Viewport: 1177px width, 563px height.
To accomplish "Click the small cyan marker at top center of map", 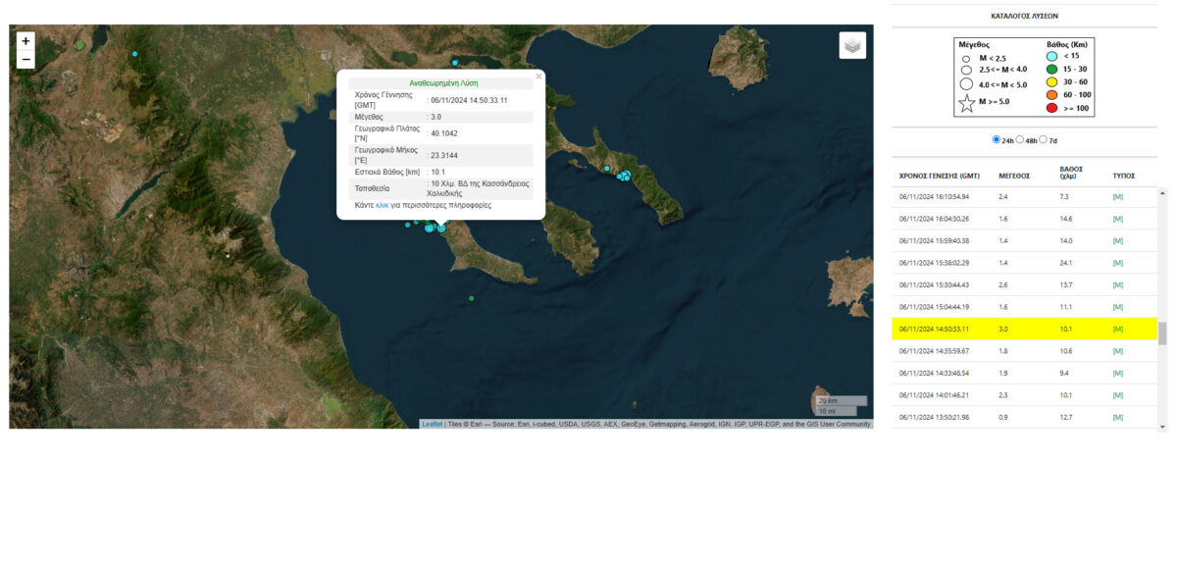I will pyautogui.click(x=454, y=63).
